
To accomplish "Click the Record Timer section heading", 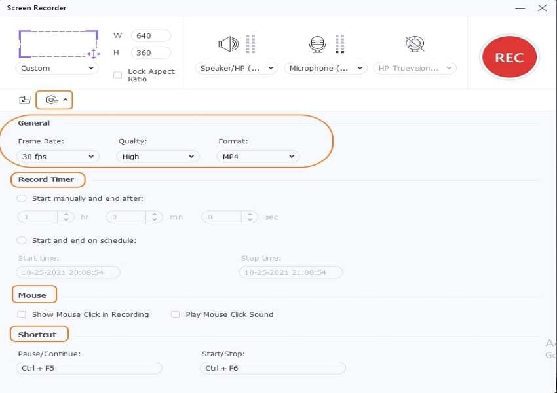I will pos(46,179).
